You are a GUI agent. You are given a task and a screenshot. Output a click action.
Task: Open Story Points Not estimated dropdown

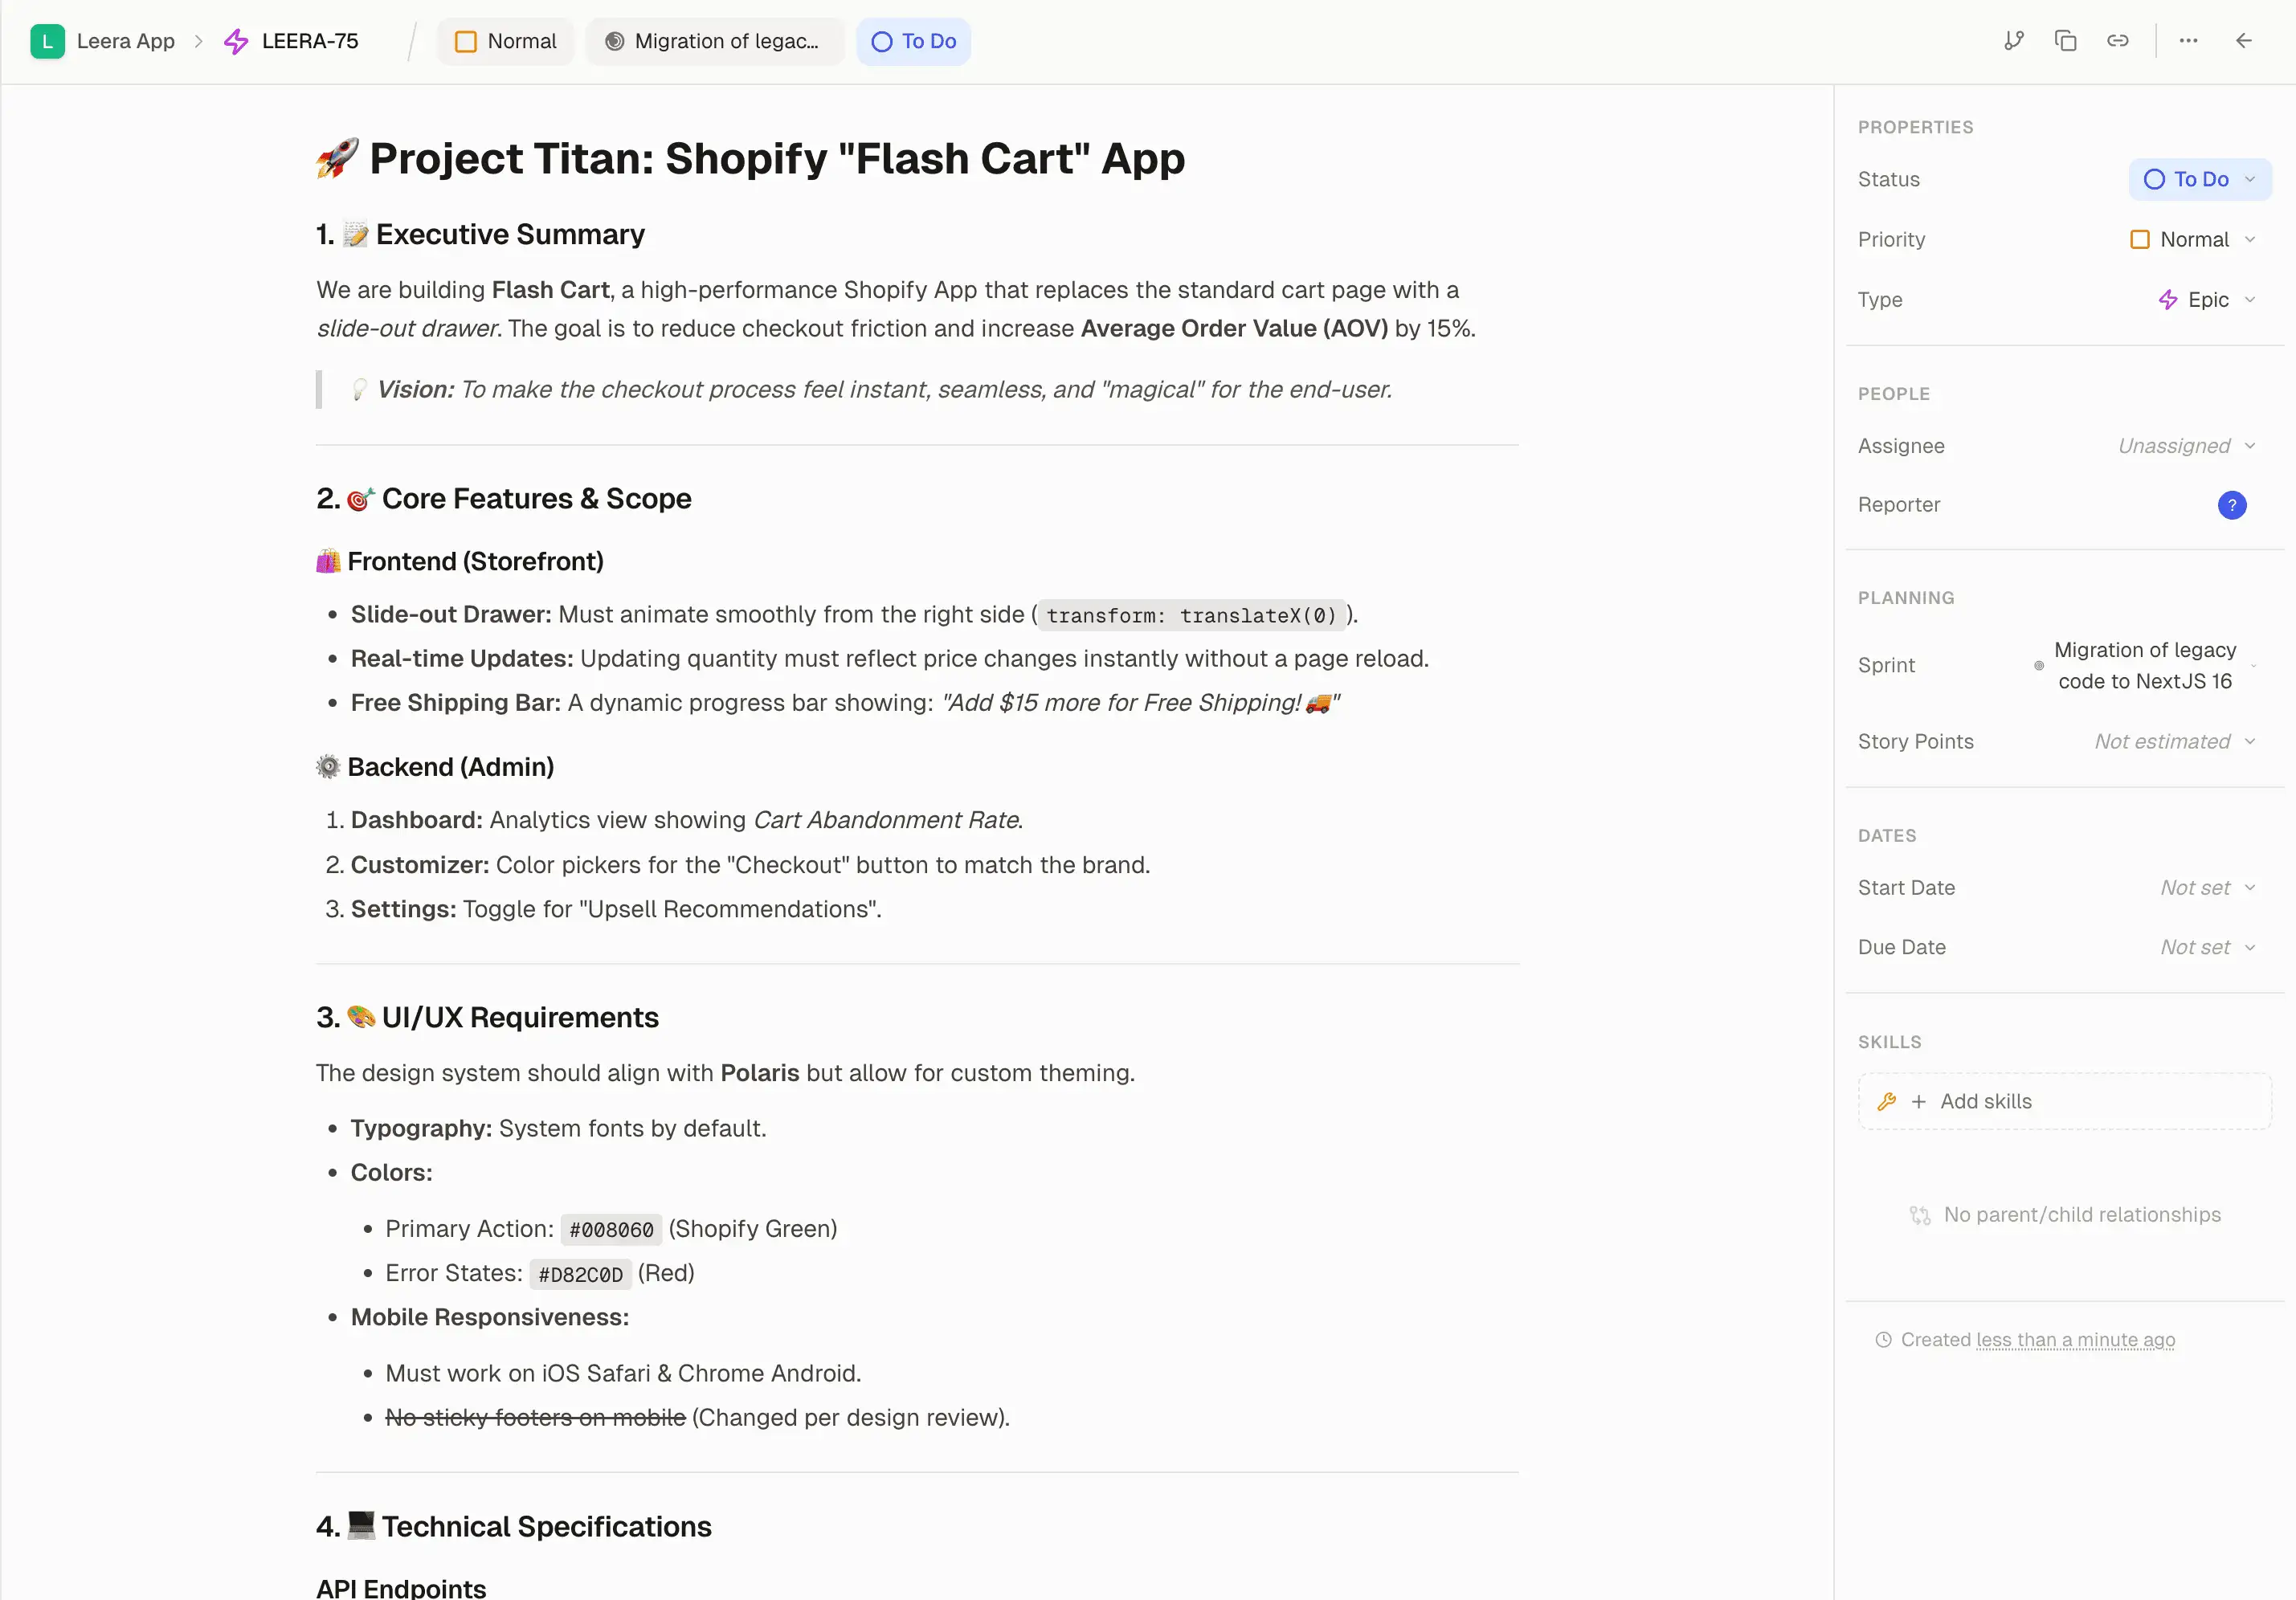[x=2174, y=741]
